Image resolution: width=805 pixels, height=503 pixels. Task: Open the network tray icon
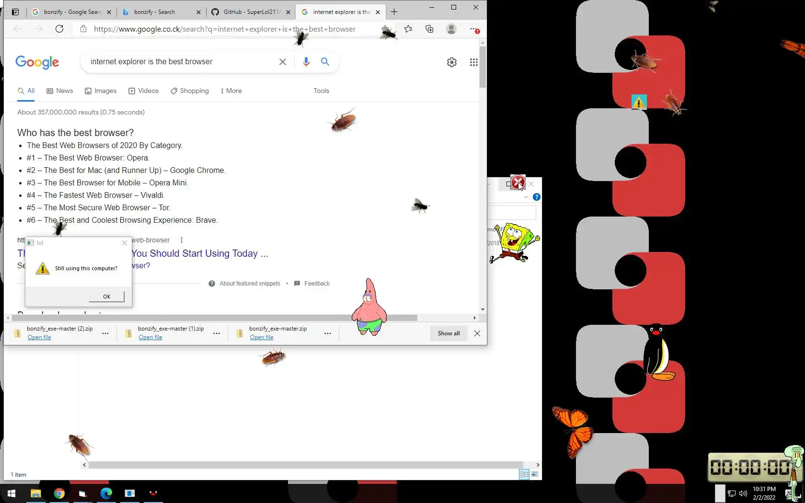pyautogui.click(x=732, y=493)
